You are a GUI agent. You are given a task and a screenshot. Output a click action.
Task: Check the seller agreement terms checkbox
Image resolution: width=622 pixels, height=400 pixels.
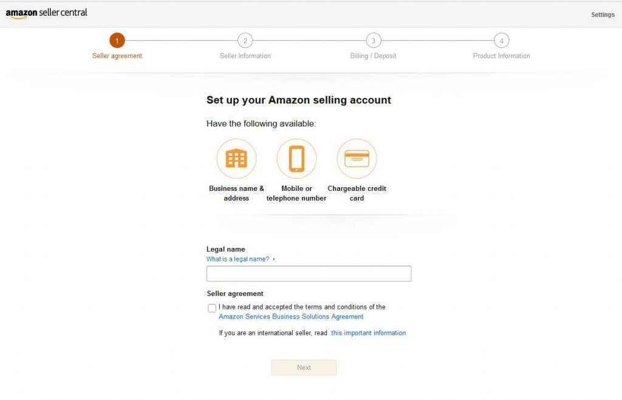(x=212, y=308)
